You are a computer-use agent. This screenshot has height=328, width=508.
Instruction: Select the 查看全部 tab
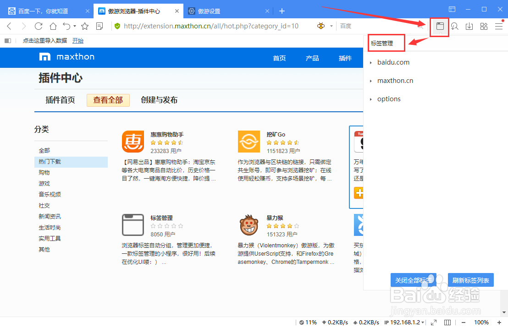click(108, 100)
